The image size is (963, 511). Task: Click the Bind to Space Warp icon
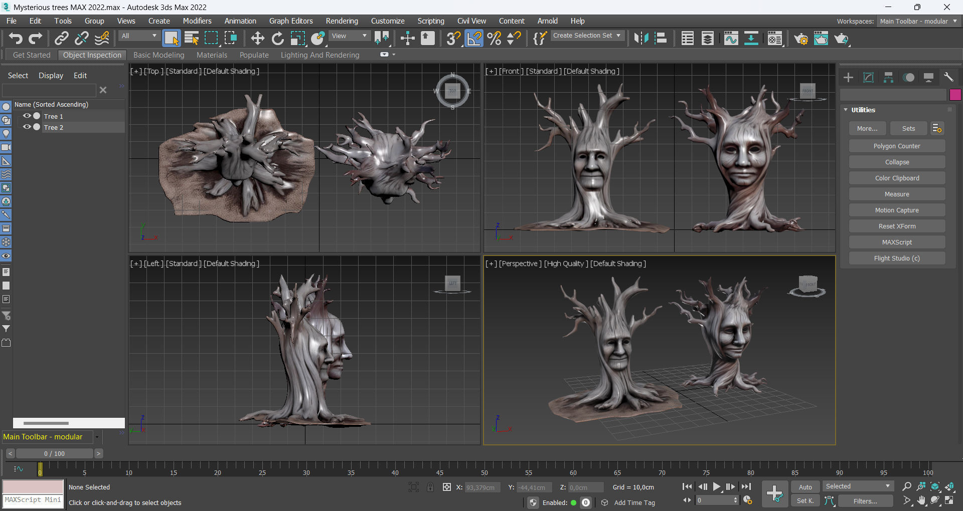(x=102, y=38)
